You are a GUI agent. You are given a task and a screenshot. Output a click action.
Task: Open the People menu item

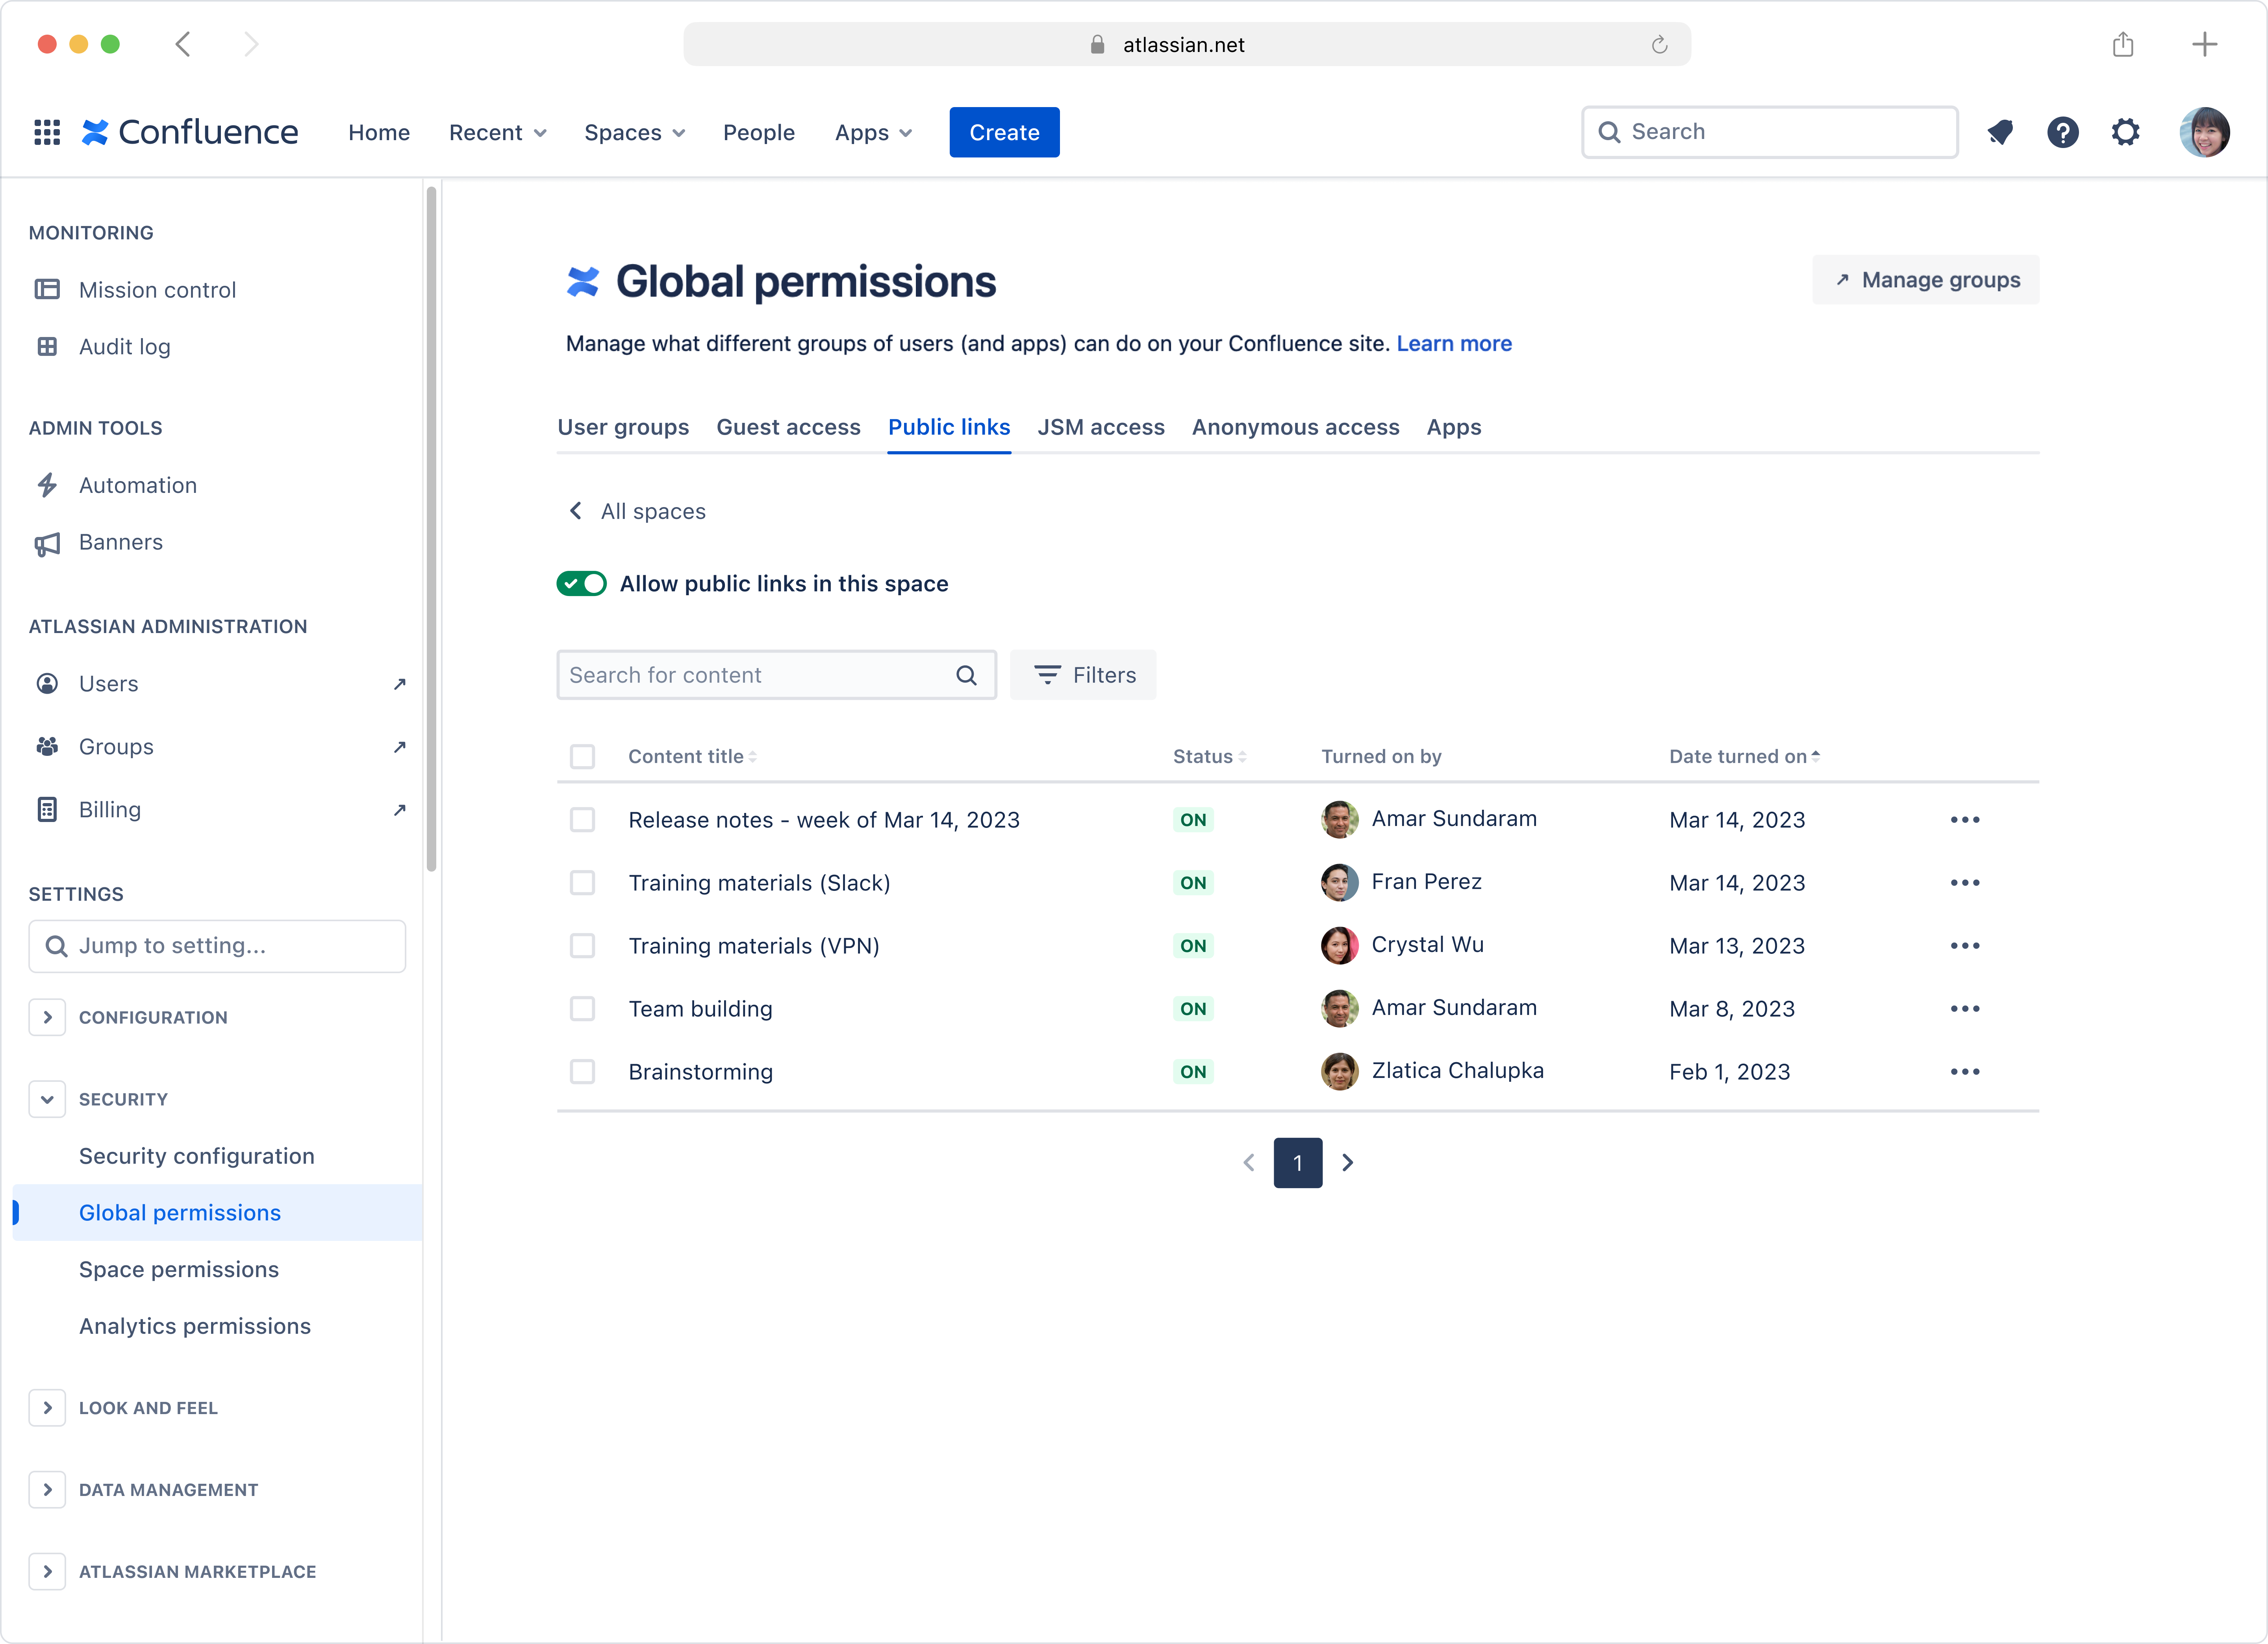pyautogui.click(x=758, y=132)
